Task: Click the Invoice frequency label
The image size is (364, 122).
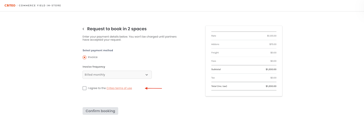Action: pyautogui.click(x=94, y=67)
